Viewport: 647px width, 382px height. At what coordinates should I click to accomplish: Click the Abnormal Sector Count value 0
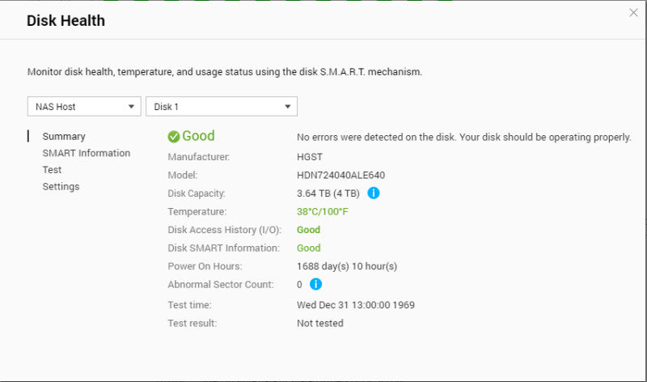tap(299, 285)
